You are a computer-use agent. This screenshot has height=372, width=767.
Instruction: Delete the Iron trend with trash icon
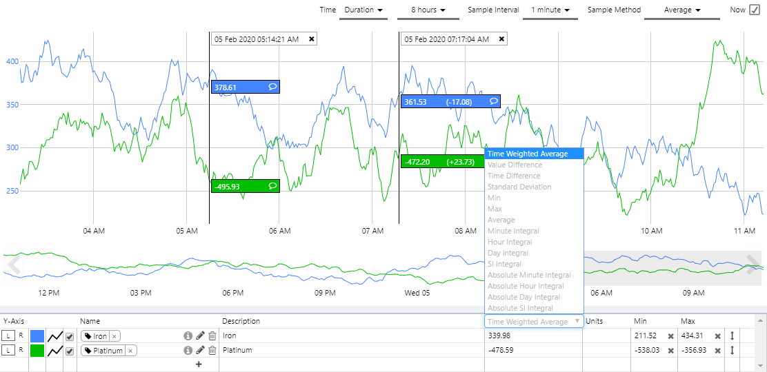coord(212,335)
